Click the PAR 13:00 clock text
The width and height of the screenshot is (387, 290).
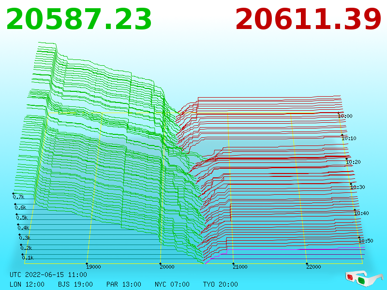point(124,284)
